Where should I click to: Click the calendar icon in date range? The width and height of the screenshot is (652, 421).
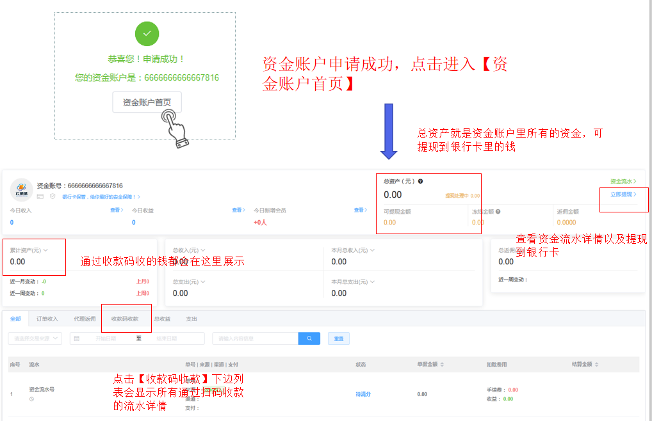(76, 338)
